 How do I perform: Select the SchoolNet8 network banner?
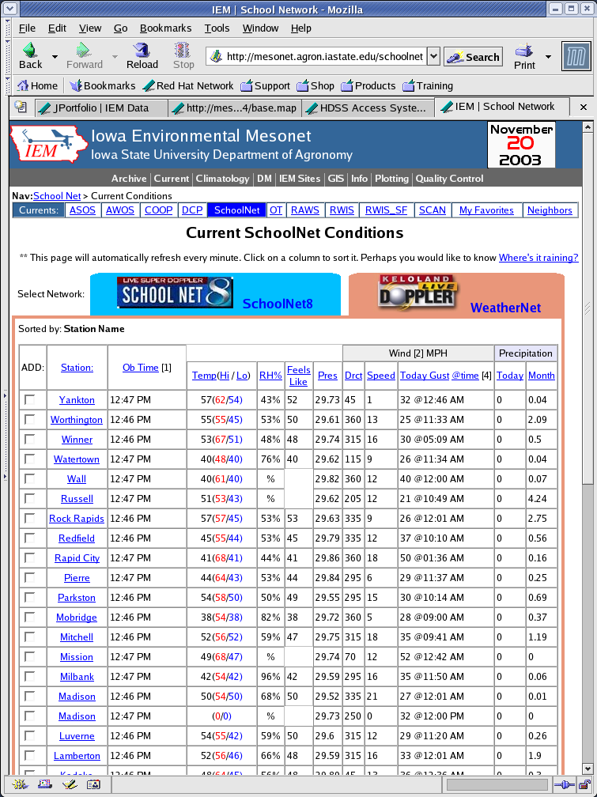[x=215, y=294]
